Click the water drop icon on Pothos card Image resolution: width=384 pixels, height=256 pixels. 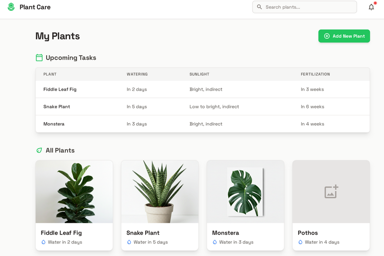(300, 242)
